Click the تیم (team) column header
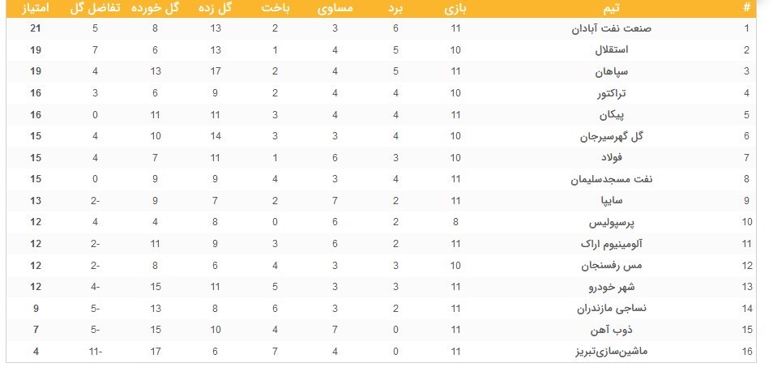The image size is (773, 380). 618,9
